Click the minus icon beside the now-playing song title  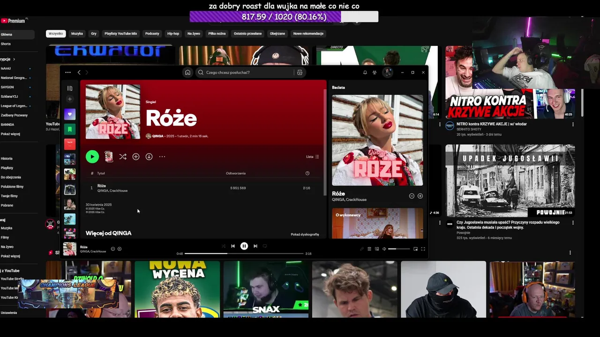coord(113,249)
